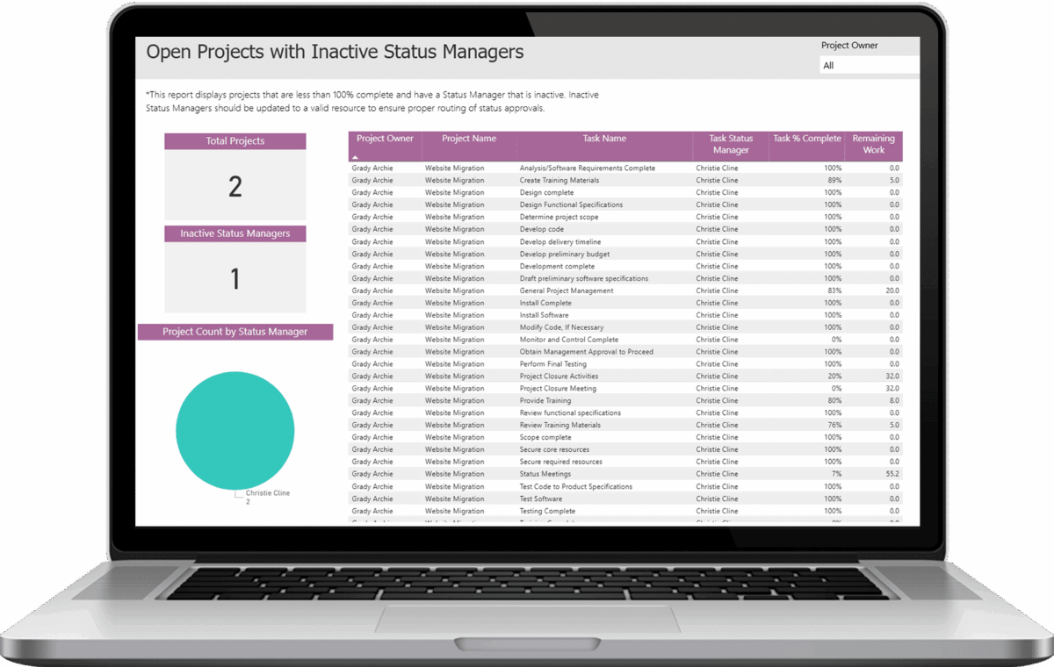
Task: Click the laptop trackpad
Action: (x=527, y=617)
